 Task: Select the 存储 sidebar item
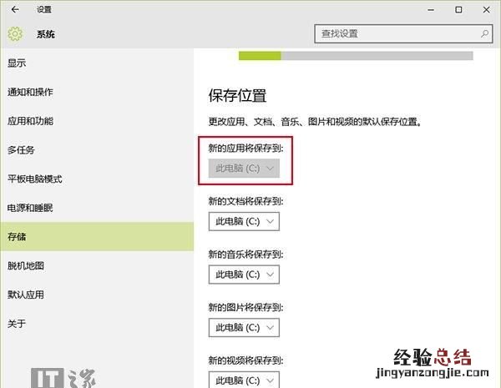[x=17, y=237]
